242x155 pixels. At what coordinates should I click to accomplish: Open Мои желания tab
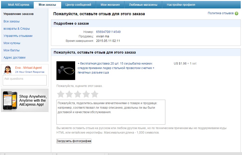click(x=110, y=5)
